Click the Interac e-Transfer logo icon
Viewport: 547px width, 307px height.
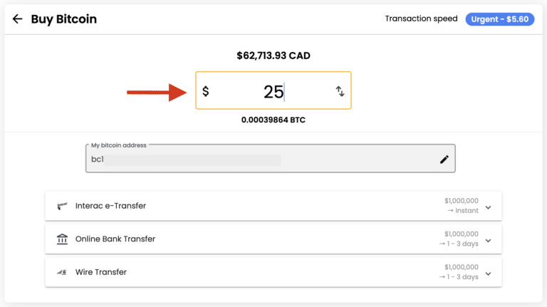pos(62,206)
